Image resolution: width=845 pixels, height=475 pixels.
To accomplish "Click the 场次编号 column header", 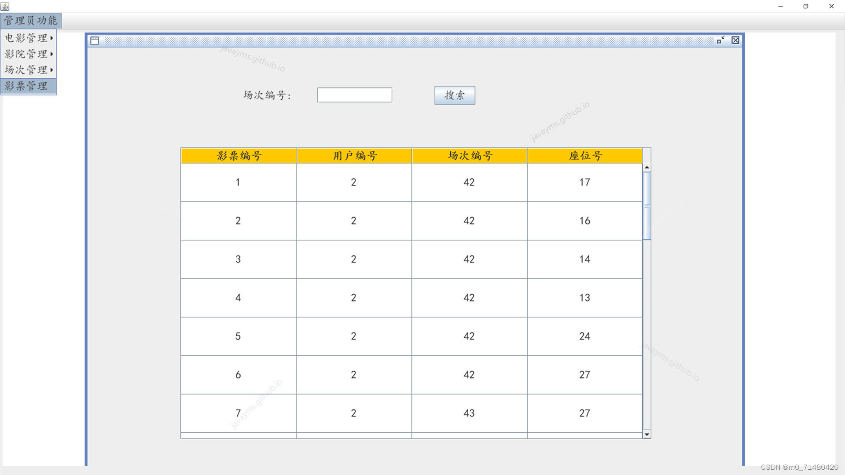I will pyautogui.click(x=470, y=156).
